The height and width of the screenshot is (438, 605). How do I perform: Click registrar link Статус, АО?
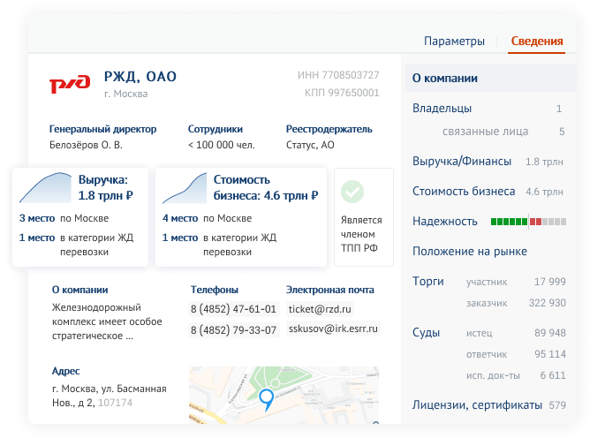[x=310, y=145]
